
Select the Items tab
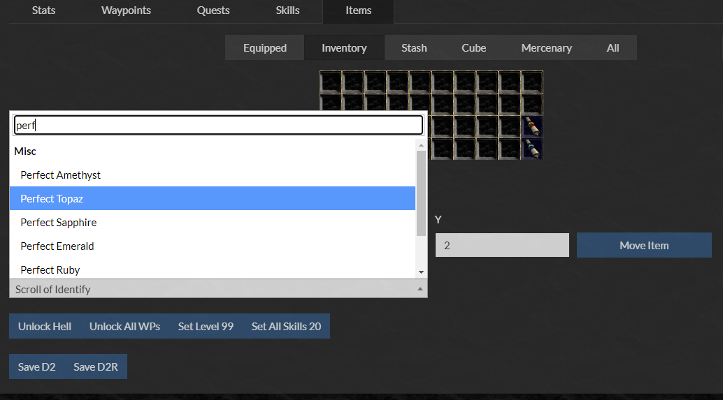click(358, 10)
